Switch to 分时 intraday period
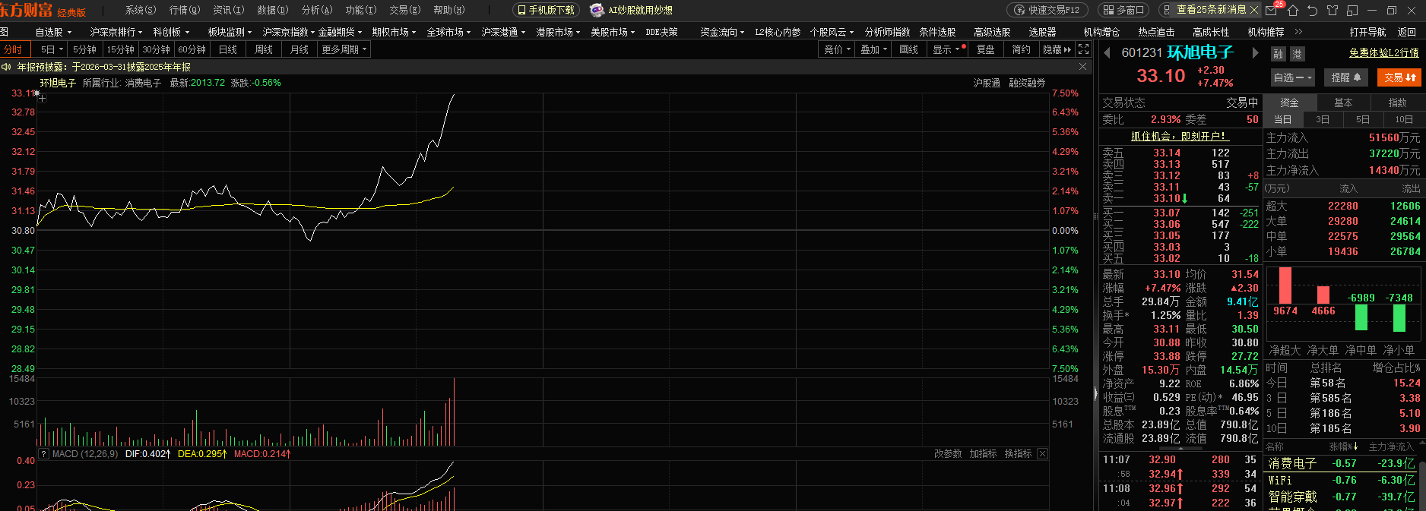 click(14, 49)
